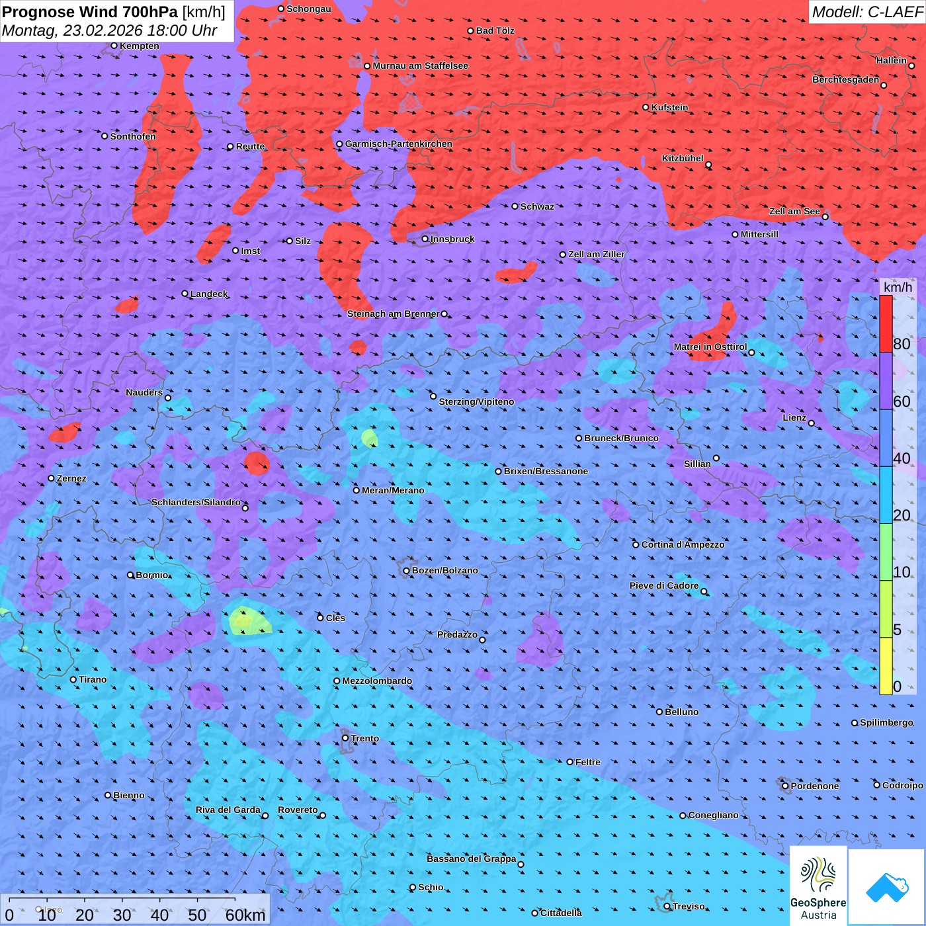Click the Pordenone location label

[x=815, y=786]
